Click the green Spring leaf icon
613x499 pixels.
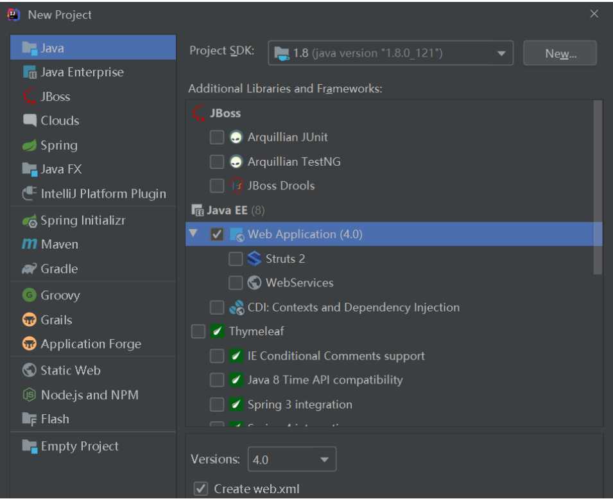pyautogui.click(x=30, y=145)
